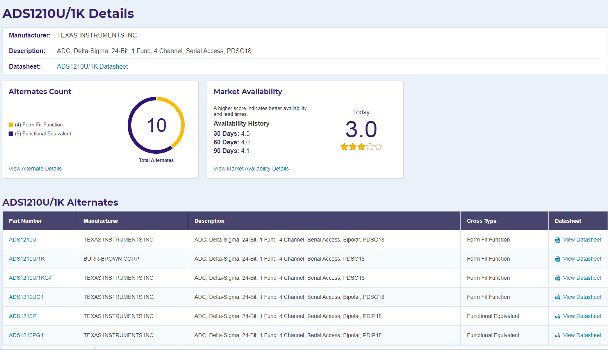Open part number ADS1210UG4
The image size is (608, 350).
(x=26, y=297)
